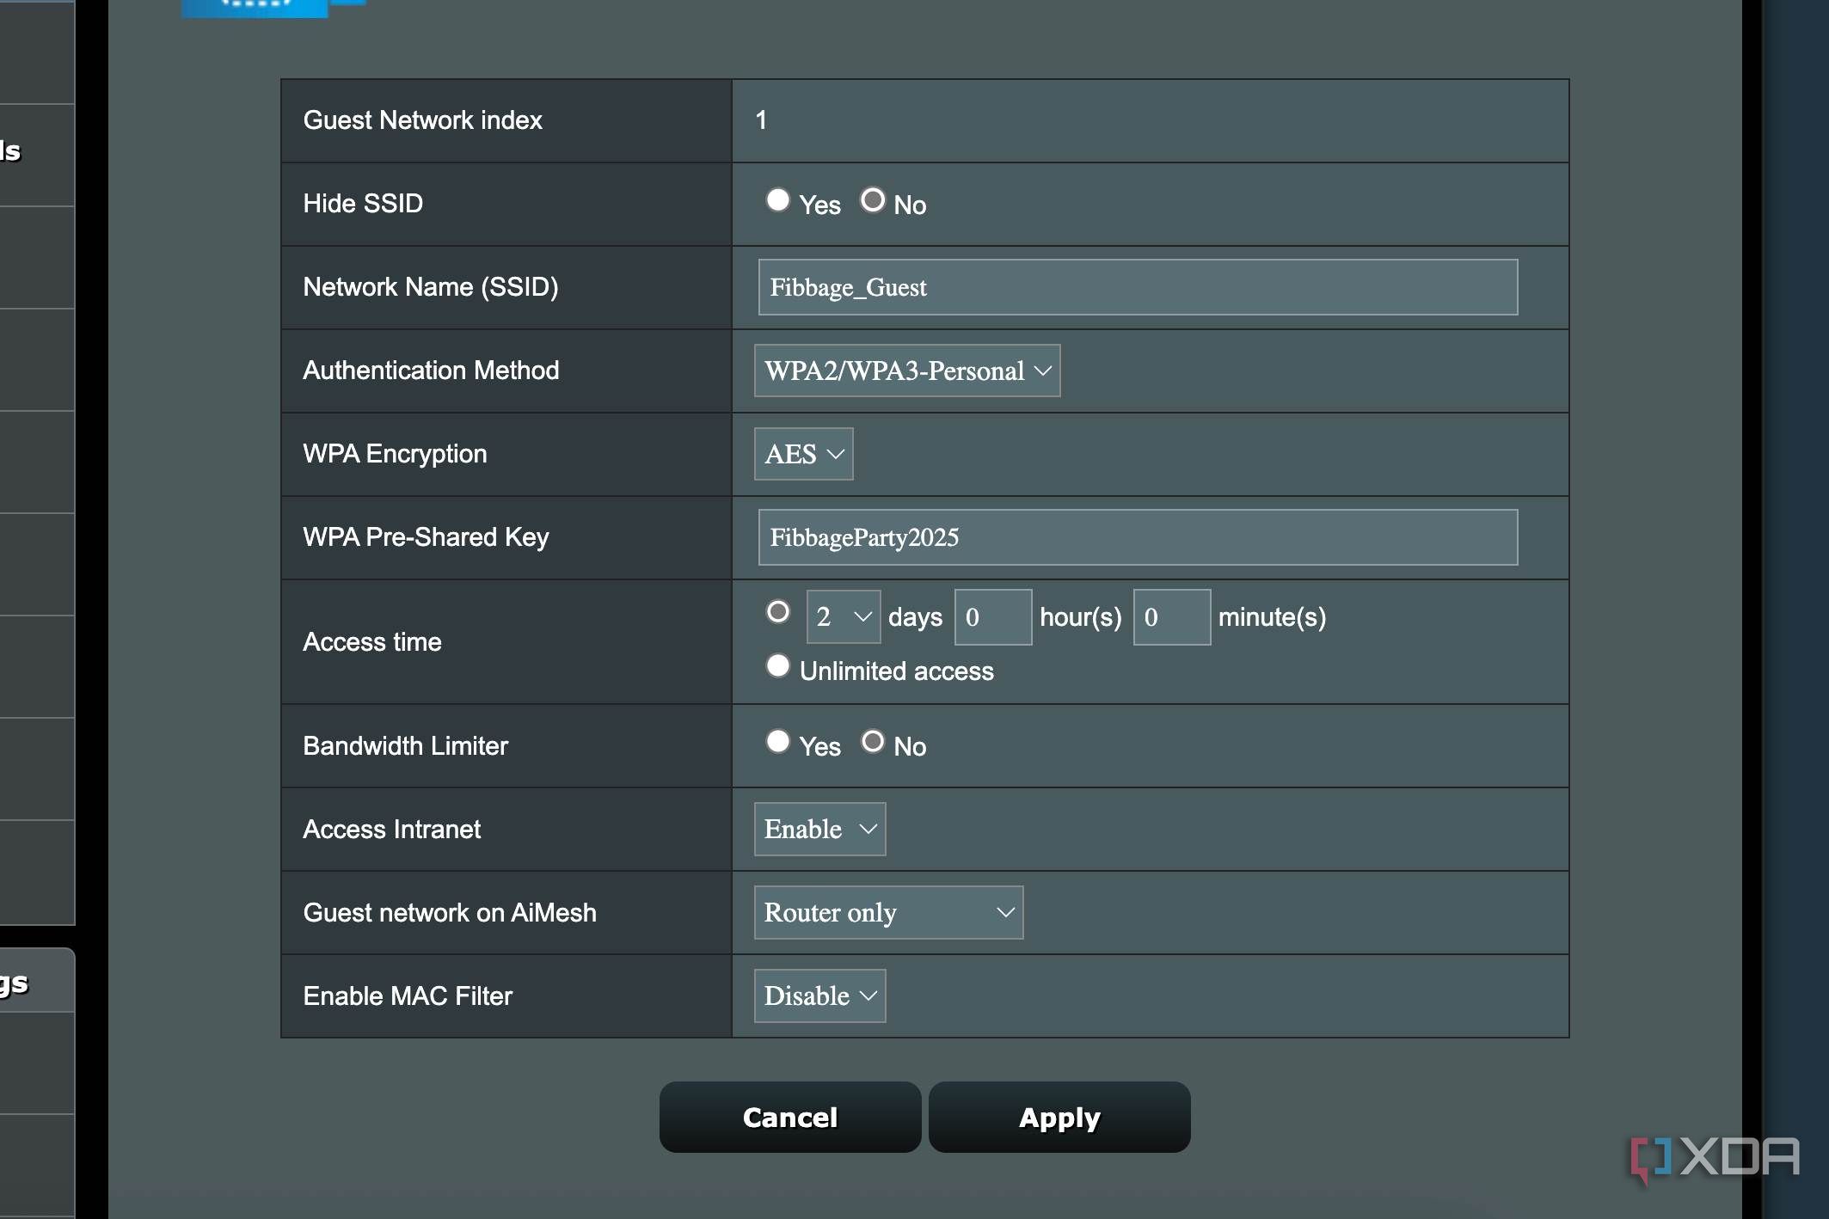Image resolution: width=1829 pixels, height=1219 pixels.
Task: Click the router brand logo at top
Action: [254, 9]
